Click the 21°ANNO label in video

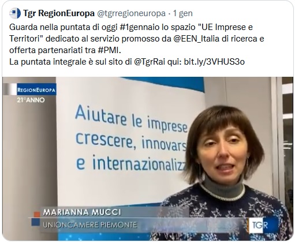[x=31, y=100]
